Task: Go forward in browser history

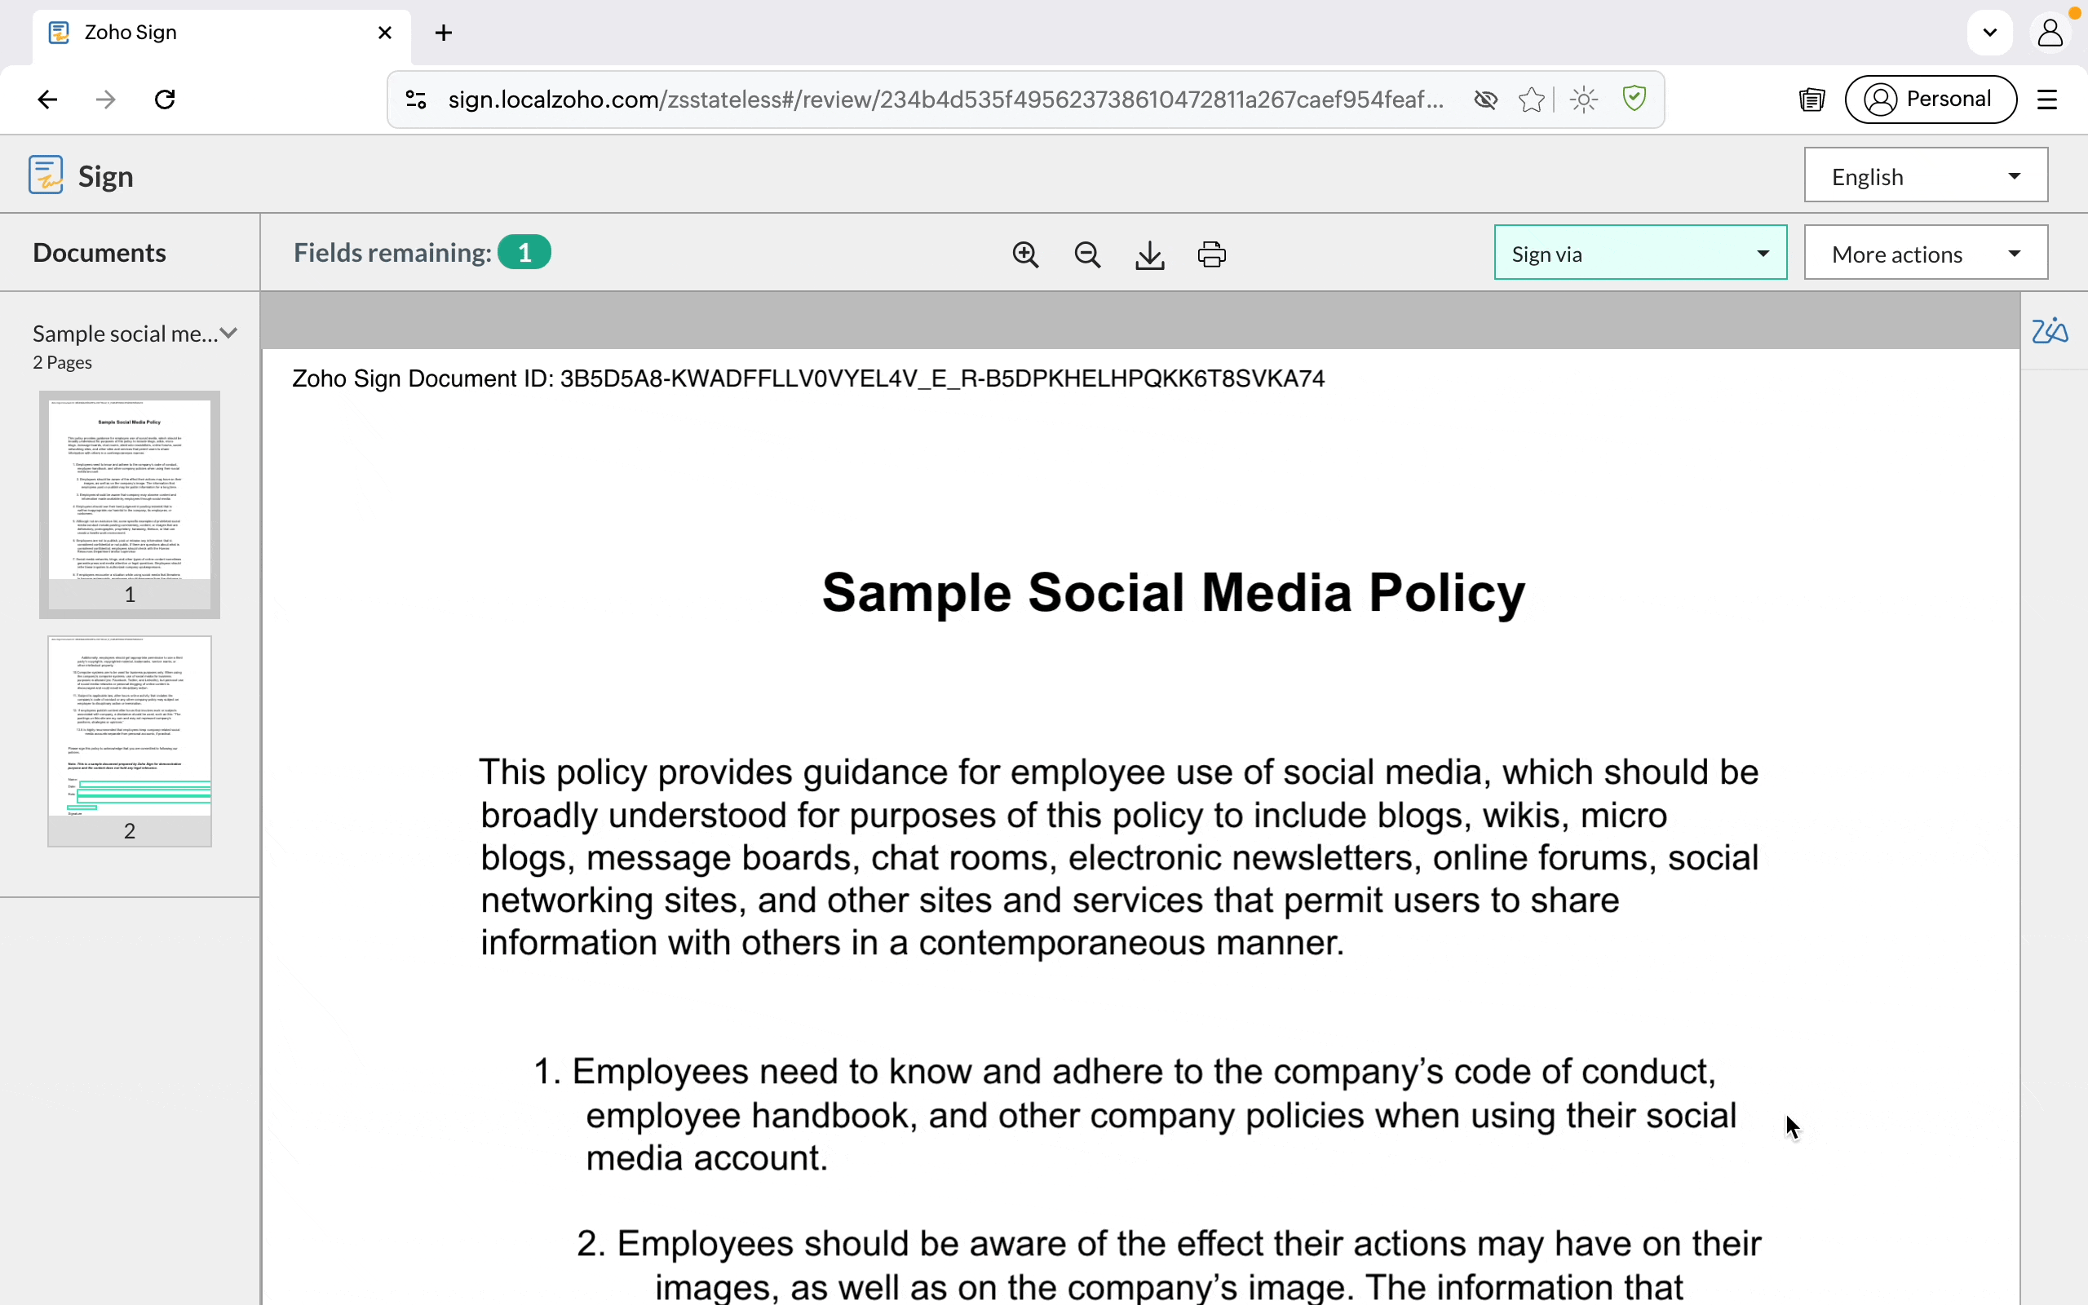Action: pos(105,100)
